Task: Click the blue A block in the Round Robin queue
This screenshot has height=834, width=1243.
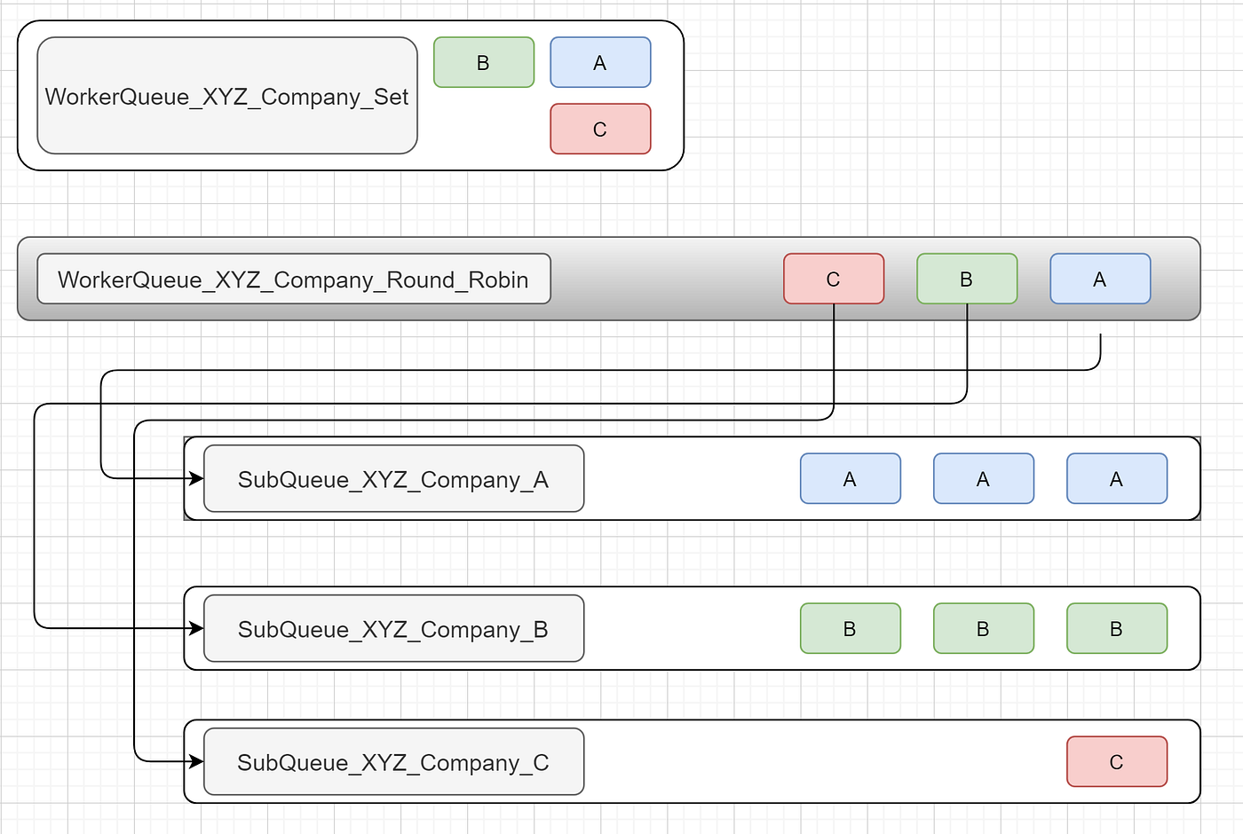Action: [1099, 278]
